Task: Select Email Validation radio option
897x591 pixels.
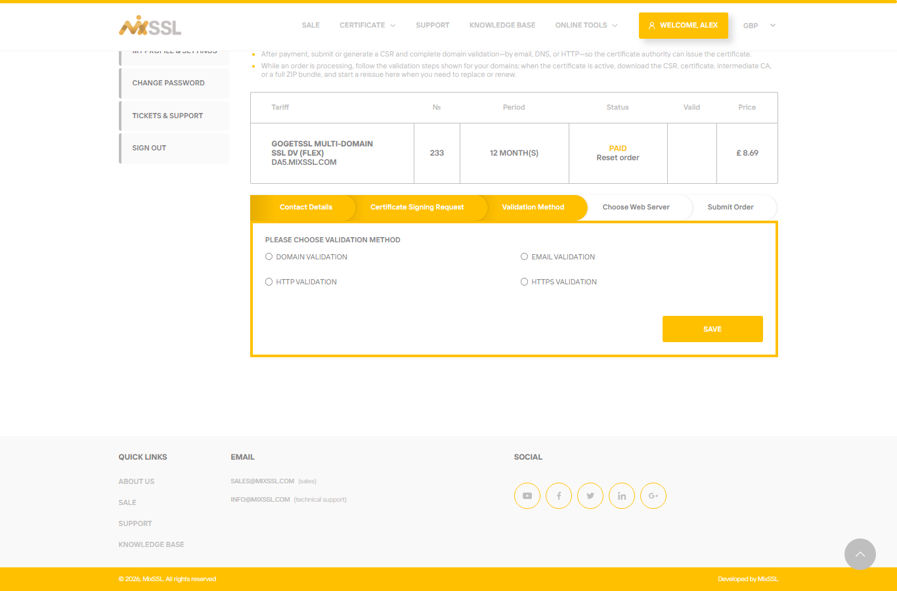Action: point(524,257)
